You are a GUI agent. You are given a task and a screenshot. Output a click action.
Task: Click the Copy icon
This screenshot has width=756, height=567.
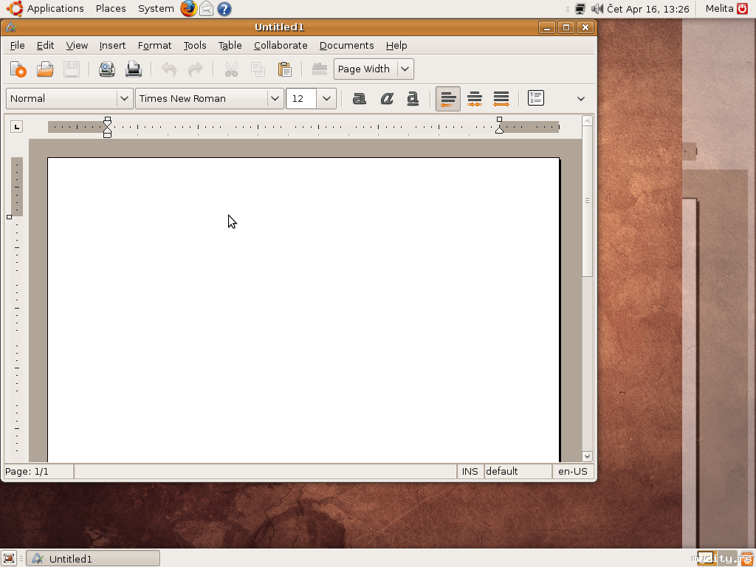pyautogui.click(x=258, y=69)
